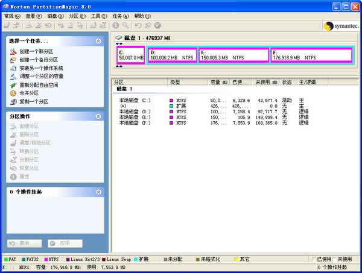Open the 磁盘 menu

(x=56, y=16)
